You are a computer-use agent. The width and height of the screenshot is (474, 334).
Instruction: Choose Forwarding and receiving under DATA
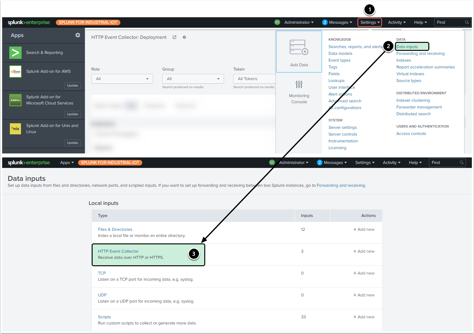click(x=420, y=54)
